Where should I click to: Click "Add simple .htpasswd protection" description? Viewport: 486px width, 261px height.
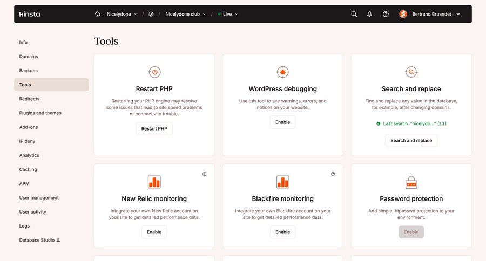[x=411, y=214]
